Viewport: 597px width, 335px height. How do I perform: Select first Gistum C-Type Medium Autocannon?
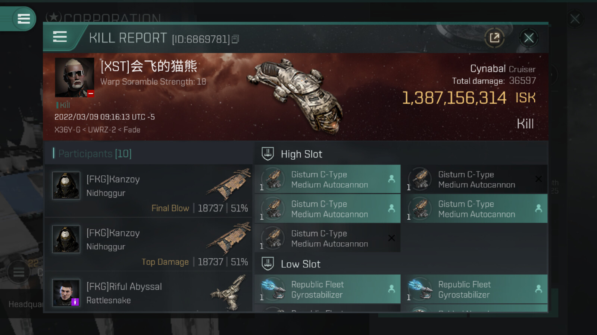click(x=328, y=179)
